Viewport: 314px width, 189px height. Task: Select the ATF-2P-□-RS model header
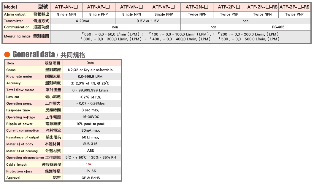[294, 7]
